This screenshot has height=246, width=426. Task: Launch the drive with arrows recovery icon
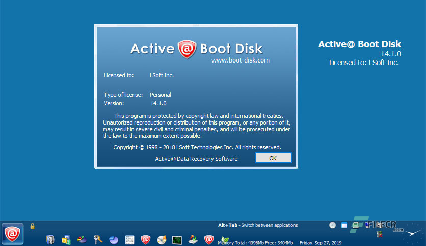(x=193, y=240)
